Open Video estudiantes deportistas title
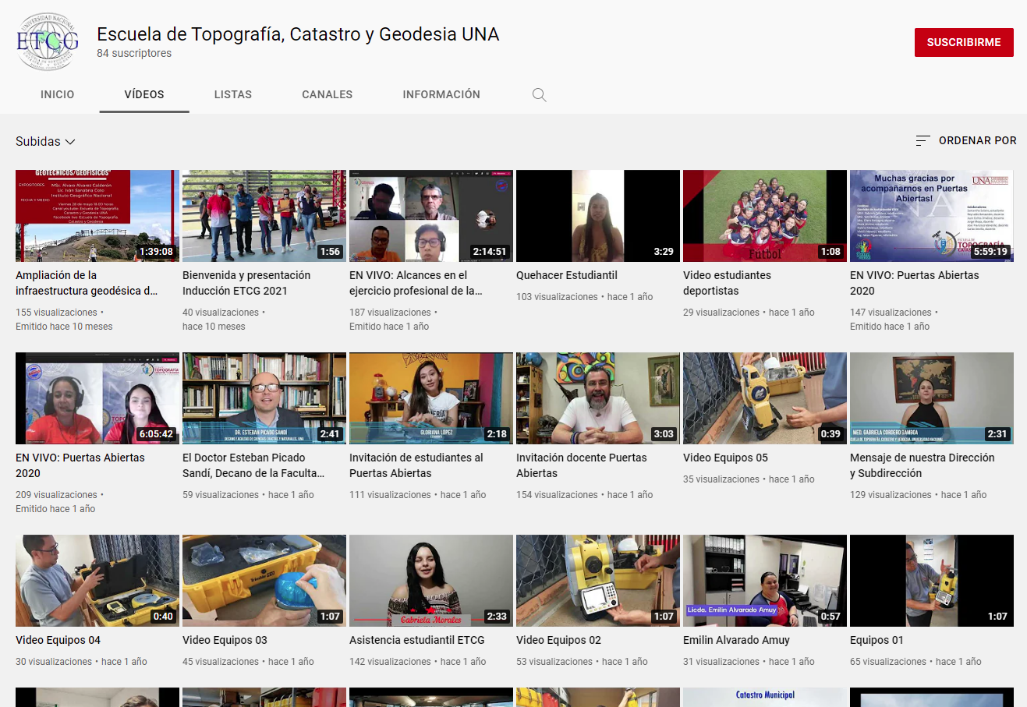 pos(727,283)
